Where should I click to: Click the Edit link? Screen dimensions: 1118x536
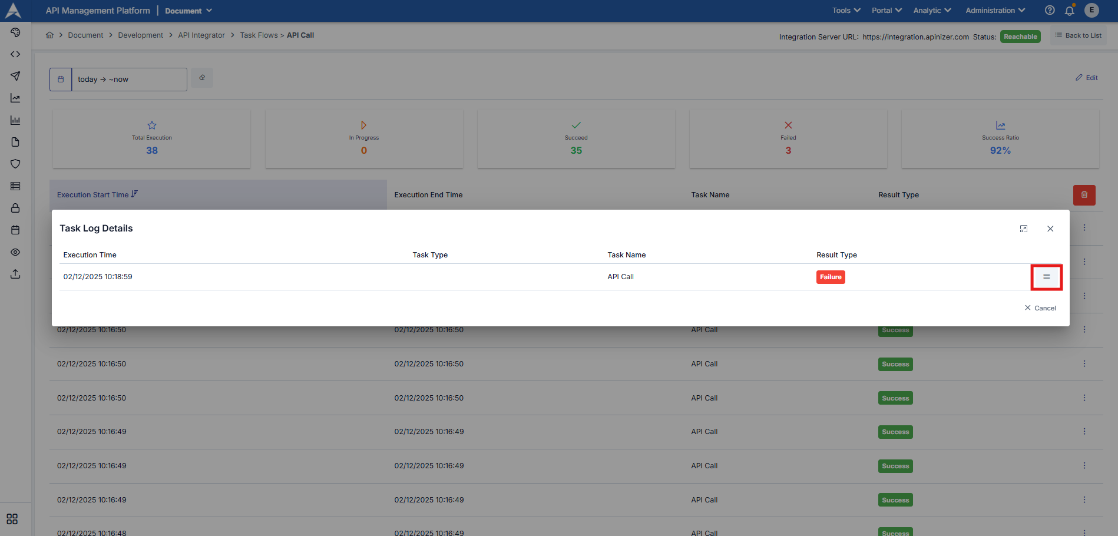point(1087,78)
